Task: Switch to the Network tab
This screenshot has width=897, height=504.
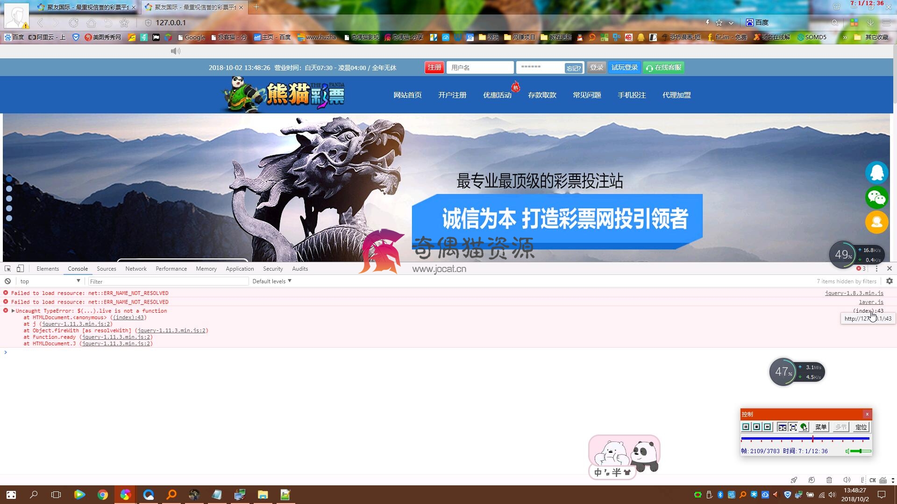Action: pyautogui.click(x=136, y=269)
